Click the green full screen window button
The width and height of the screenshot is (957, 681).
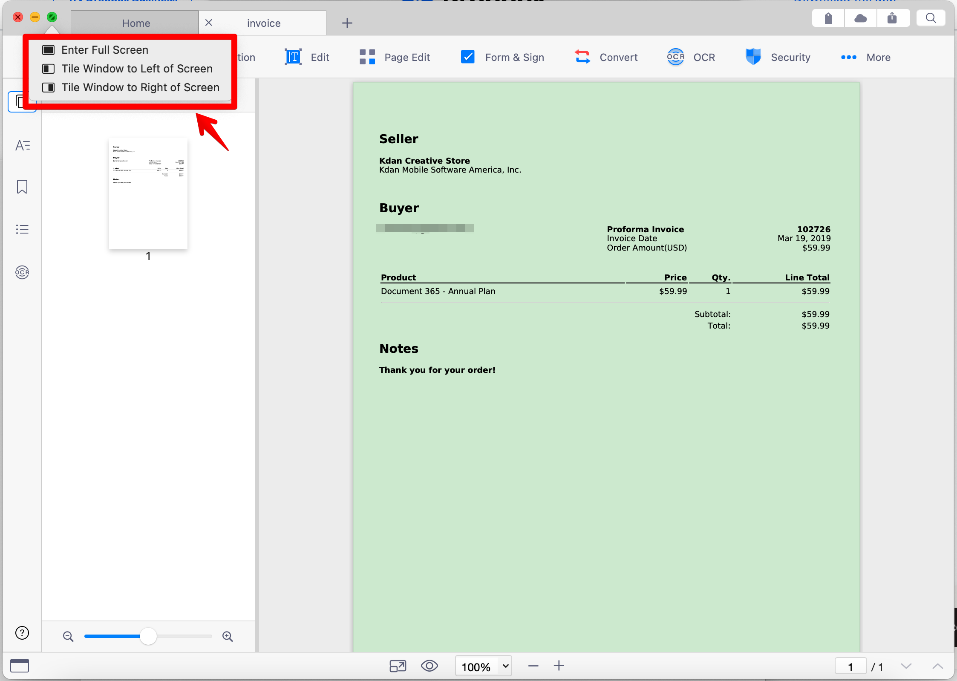click(x=52, y=17)
